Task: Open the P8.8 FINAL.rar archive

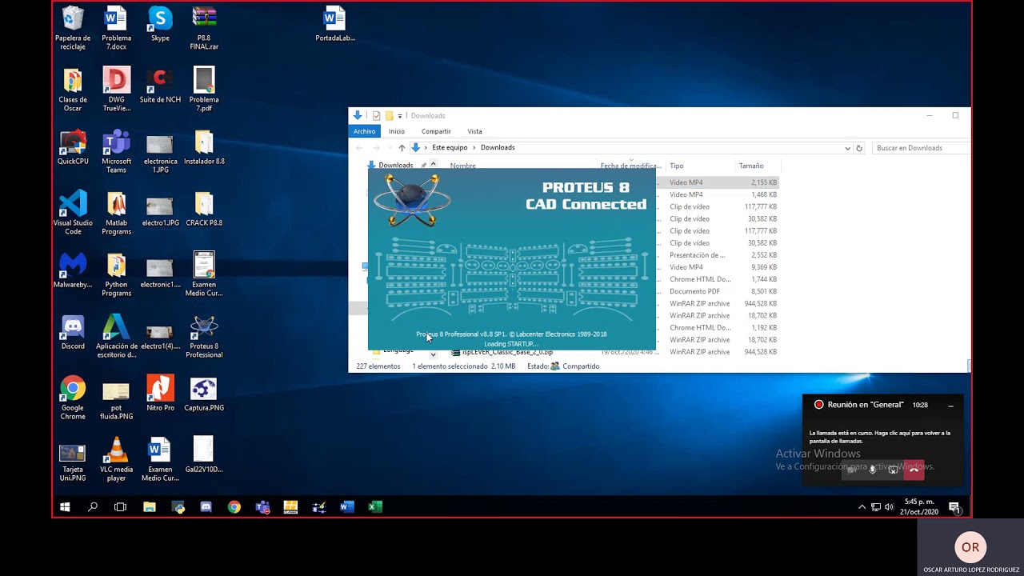Action: 204,28
